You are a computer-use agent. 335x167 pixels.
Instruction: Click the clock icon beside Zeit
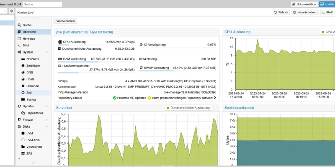click(23, 93)
